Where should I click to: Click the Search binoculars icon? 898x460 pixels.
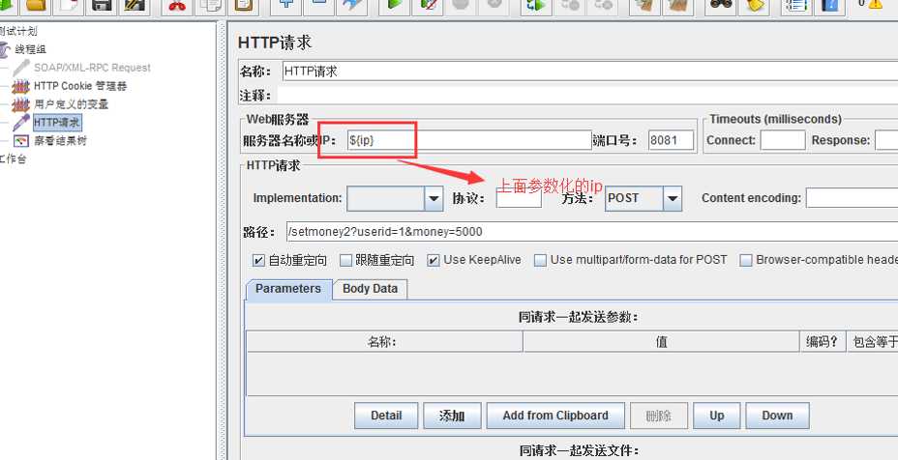(x=721, y=5)
